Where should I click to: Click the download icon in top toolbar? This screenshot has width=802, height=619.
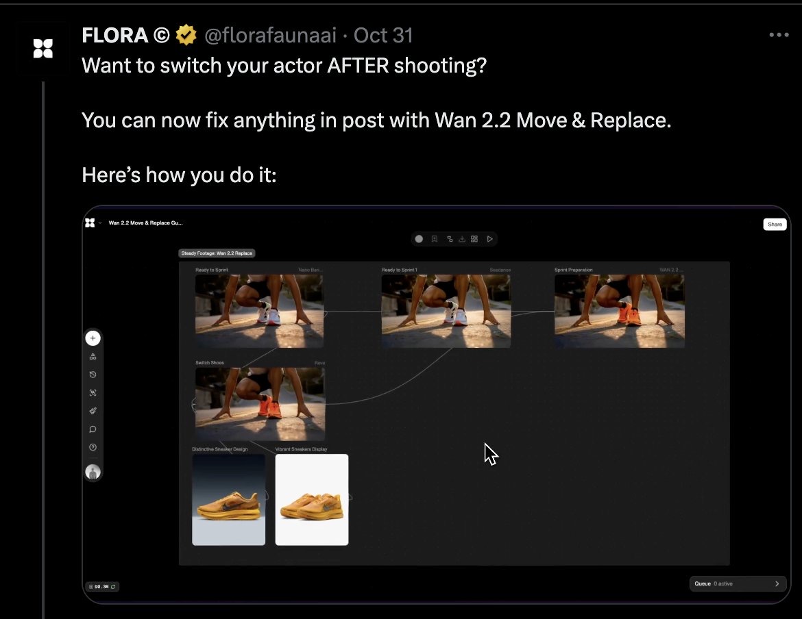click(x=462, y=239)
